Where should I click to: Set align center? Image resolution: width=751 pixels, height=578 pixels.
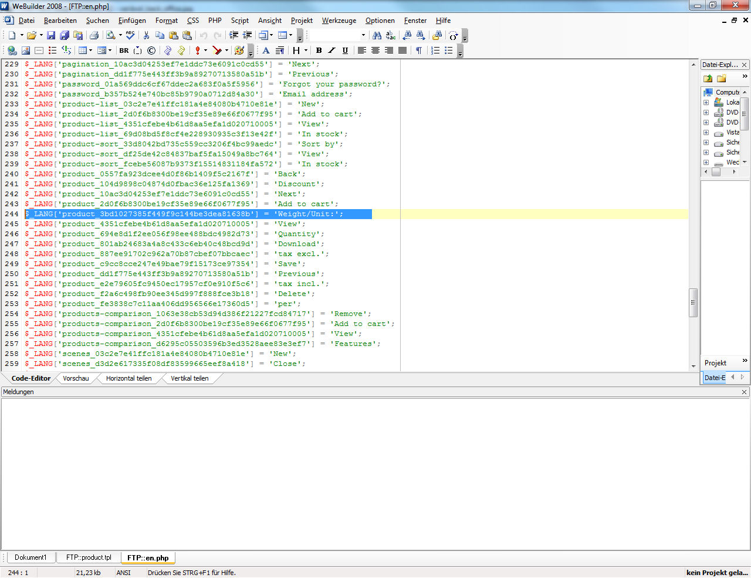(x=375, y=51)
